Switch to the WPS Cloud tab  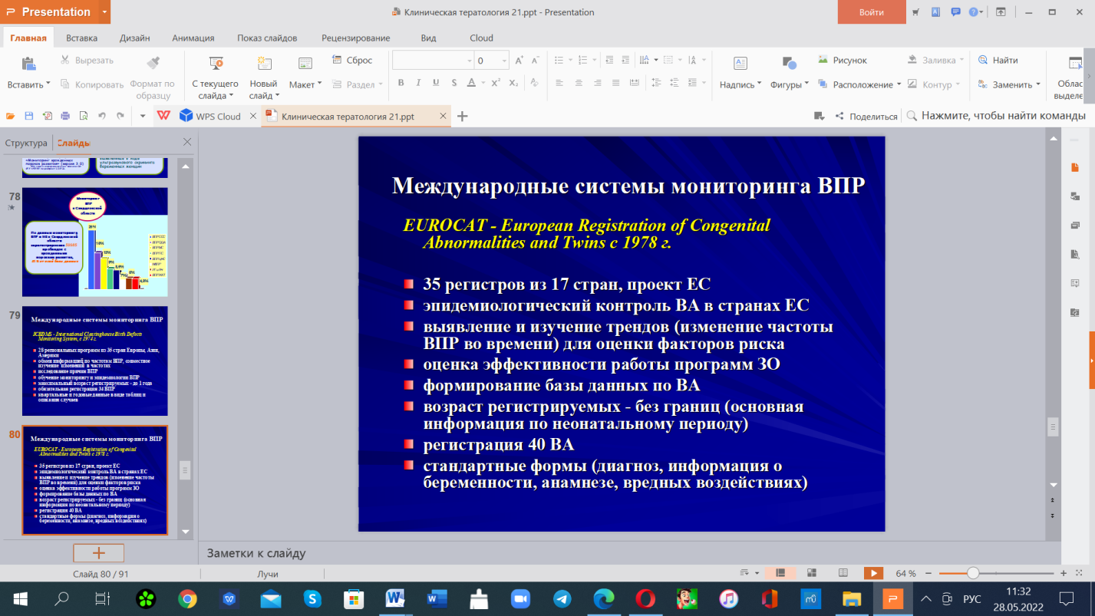[209, 116]
